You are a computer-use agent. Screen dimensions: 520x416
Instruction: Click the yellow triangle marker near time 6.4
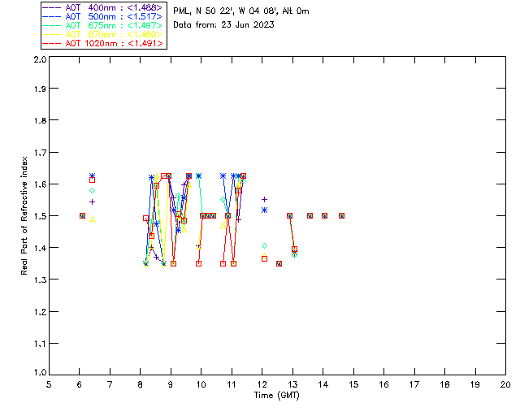(93, 219)
